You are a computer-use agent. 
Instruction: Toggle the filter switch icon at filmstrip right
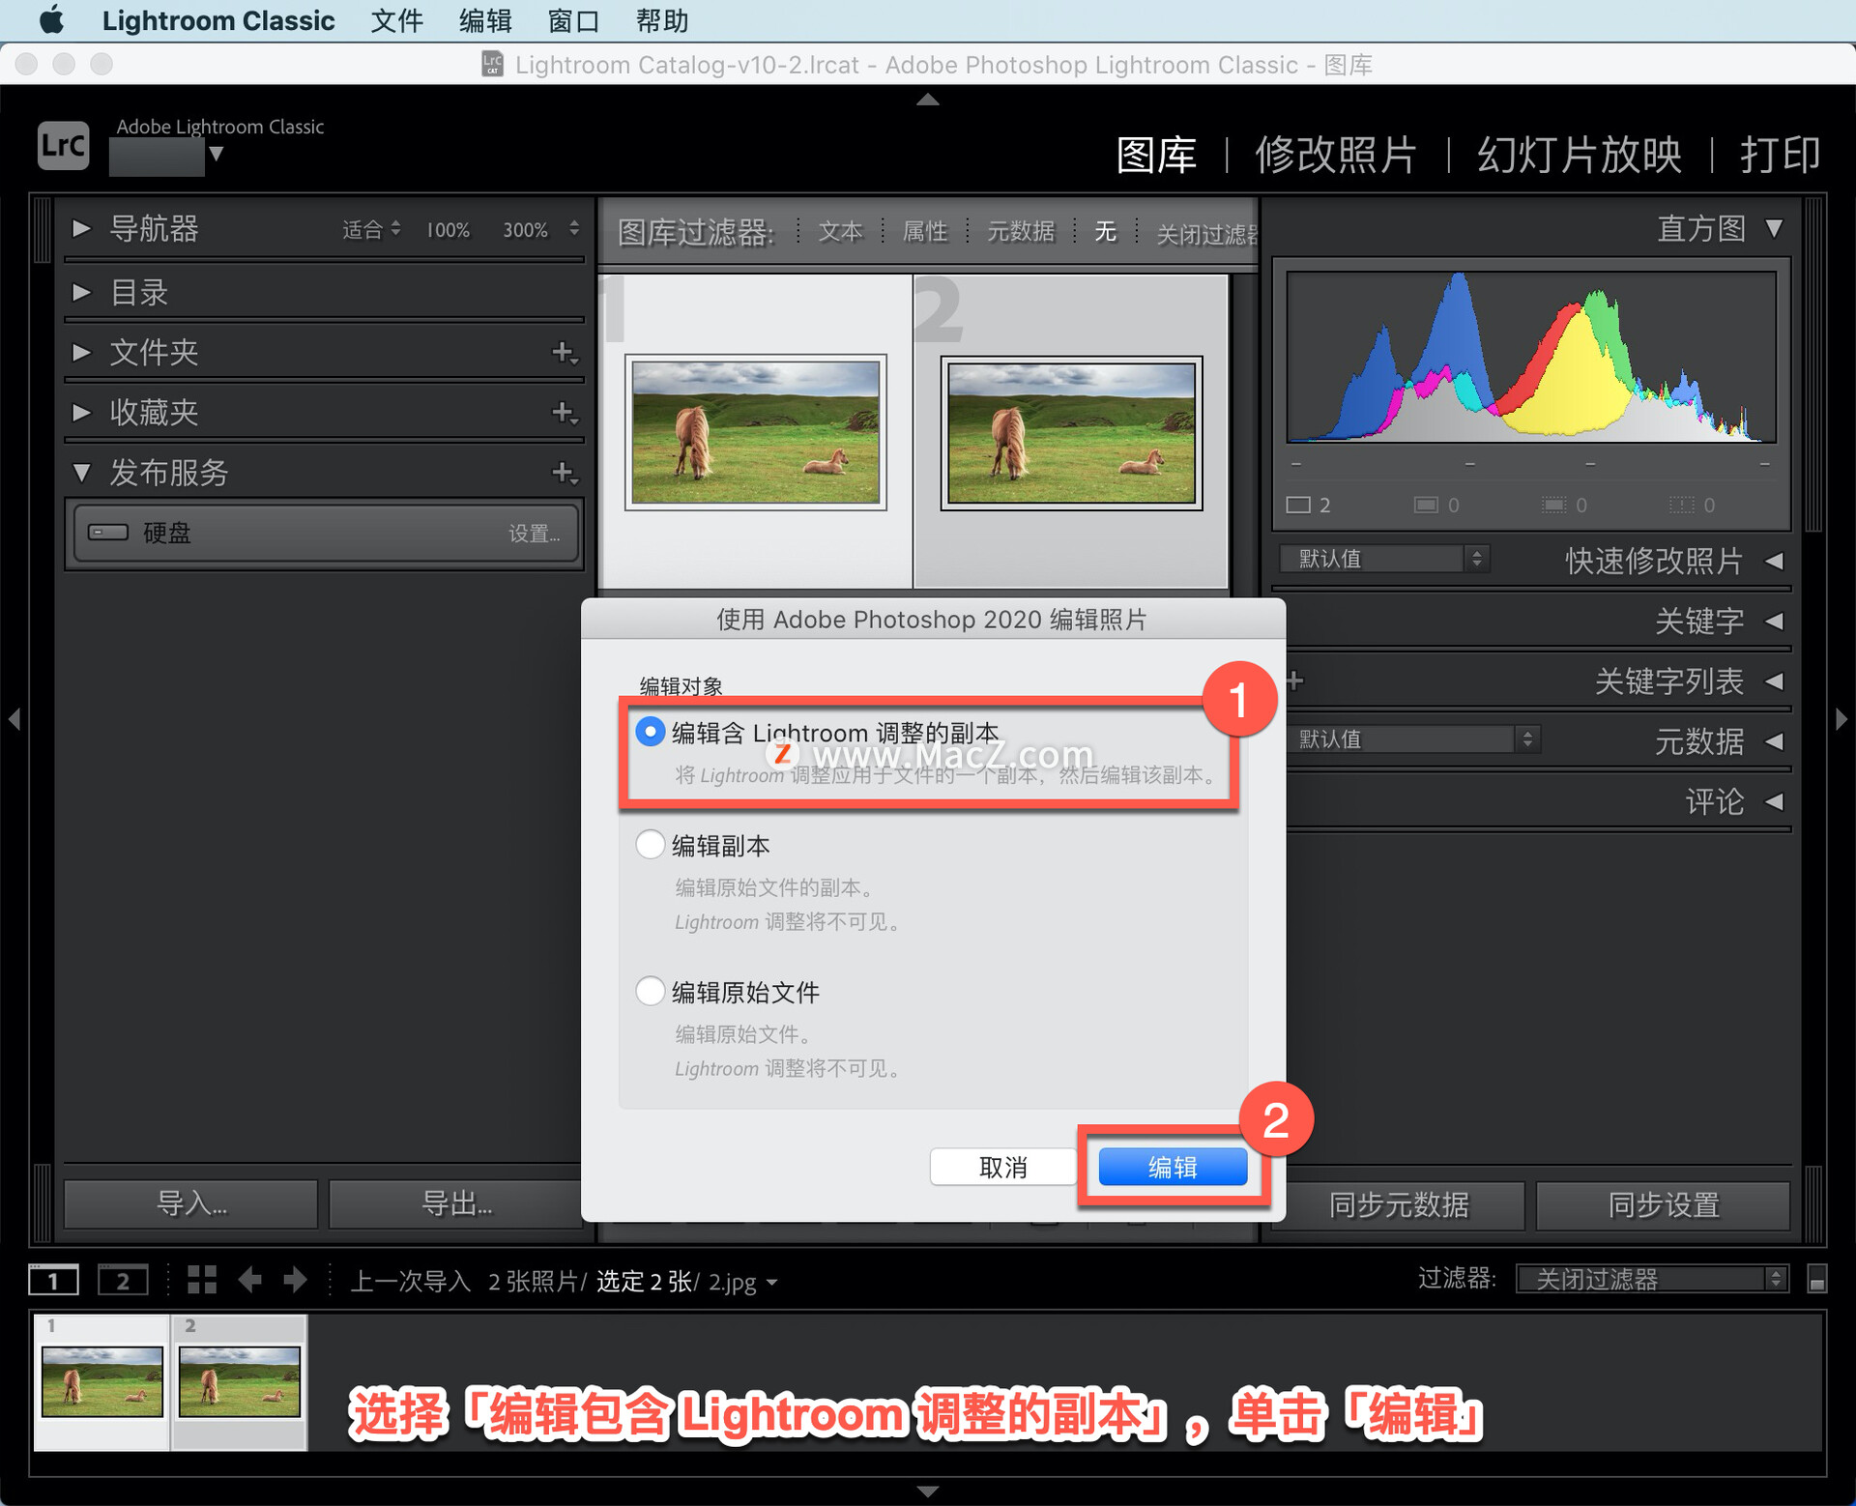[x=1817, y=1279]
